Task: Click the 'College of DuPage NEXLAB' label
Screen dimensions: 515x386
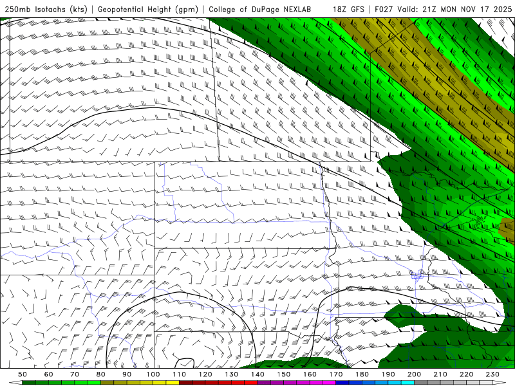Action: click(260, 9)
